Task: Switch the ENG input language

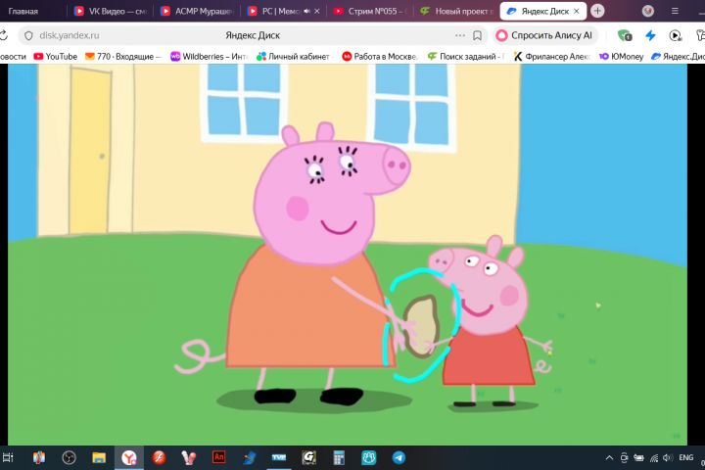Action: [x=686, y=457]
